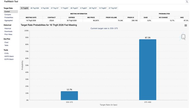
Task: Select the 9 Thg627 meeting tab
Action: [84, 8]
